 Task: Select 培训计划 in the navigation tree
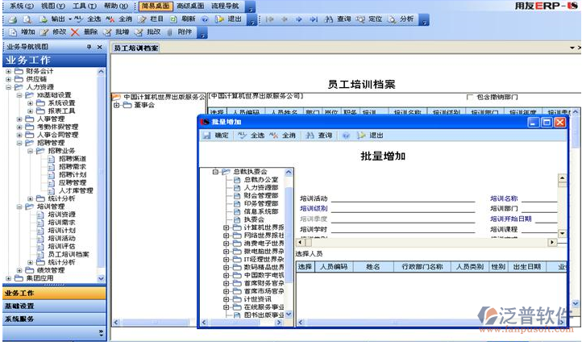point(61,230)
